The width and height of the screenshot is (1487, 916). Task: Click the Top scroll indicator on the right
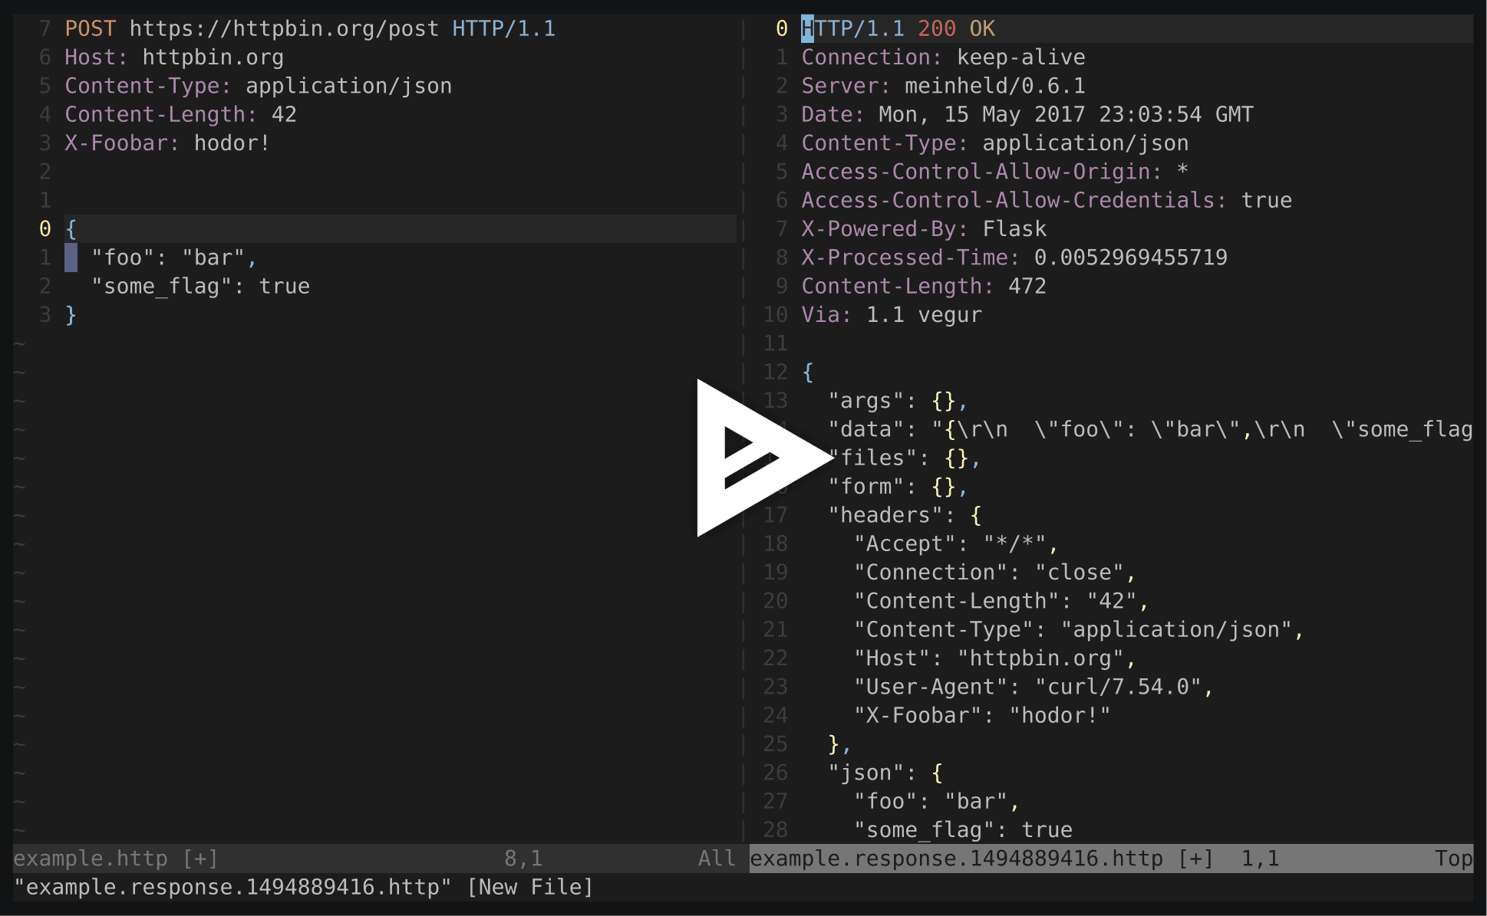pyautogui.click(x=1453, y=859)
